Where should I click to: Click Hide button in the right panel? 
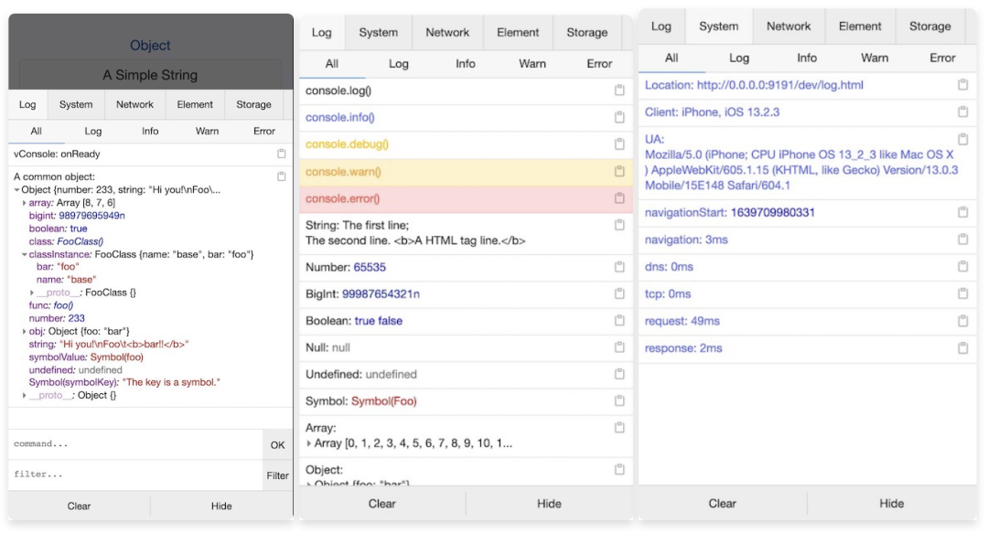coord(891,503)
